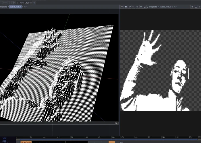Click the plus icon in right pane header

(x=137, y=7)
